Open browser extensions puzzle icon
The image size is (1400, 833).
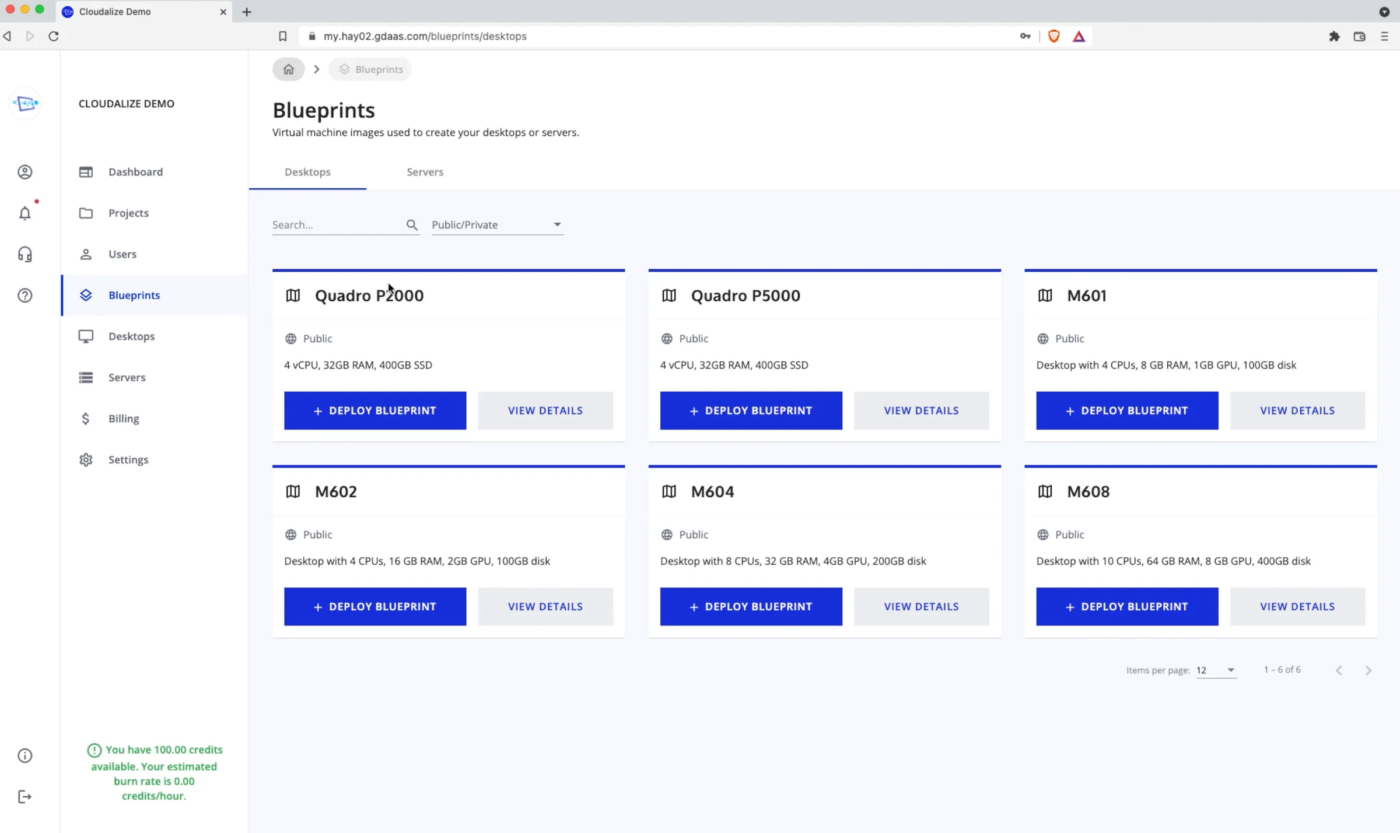pyautogui.click(x=1334, y=36)
